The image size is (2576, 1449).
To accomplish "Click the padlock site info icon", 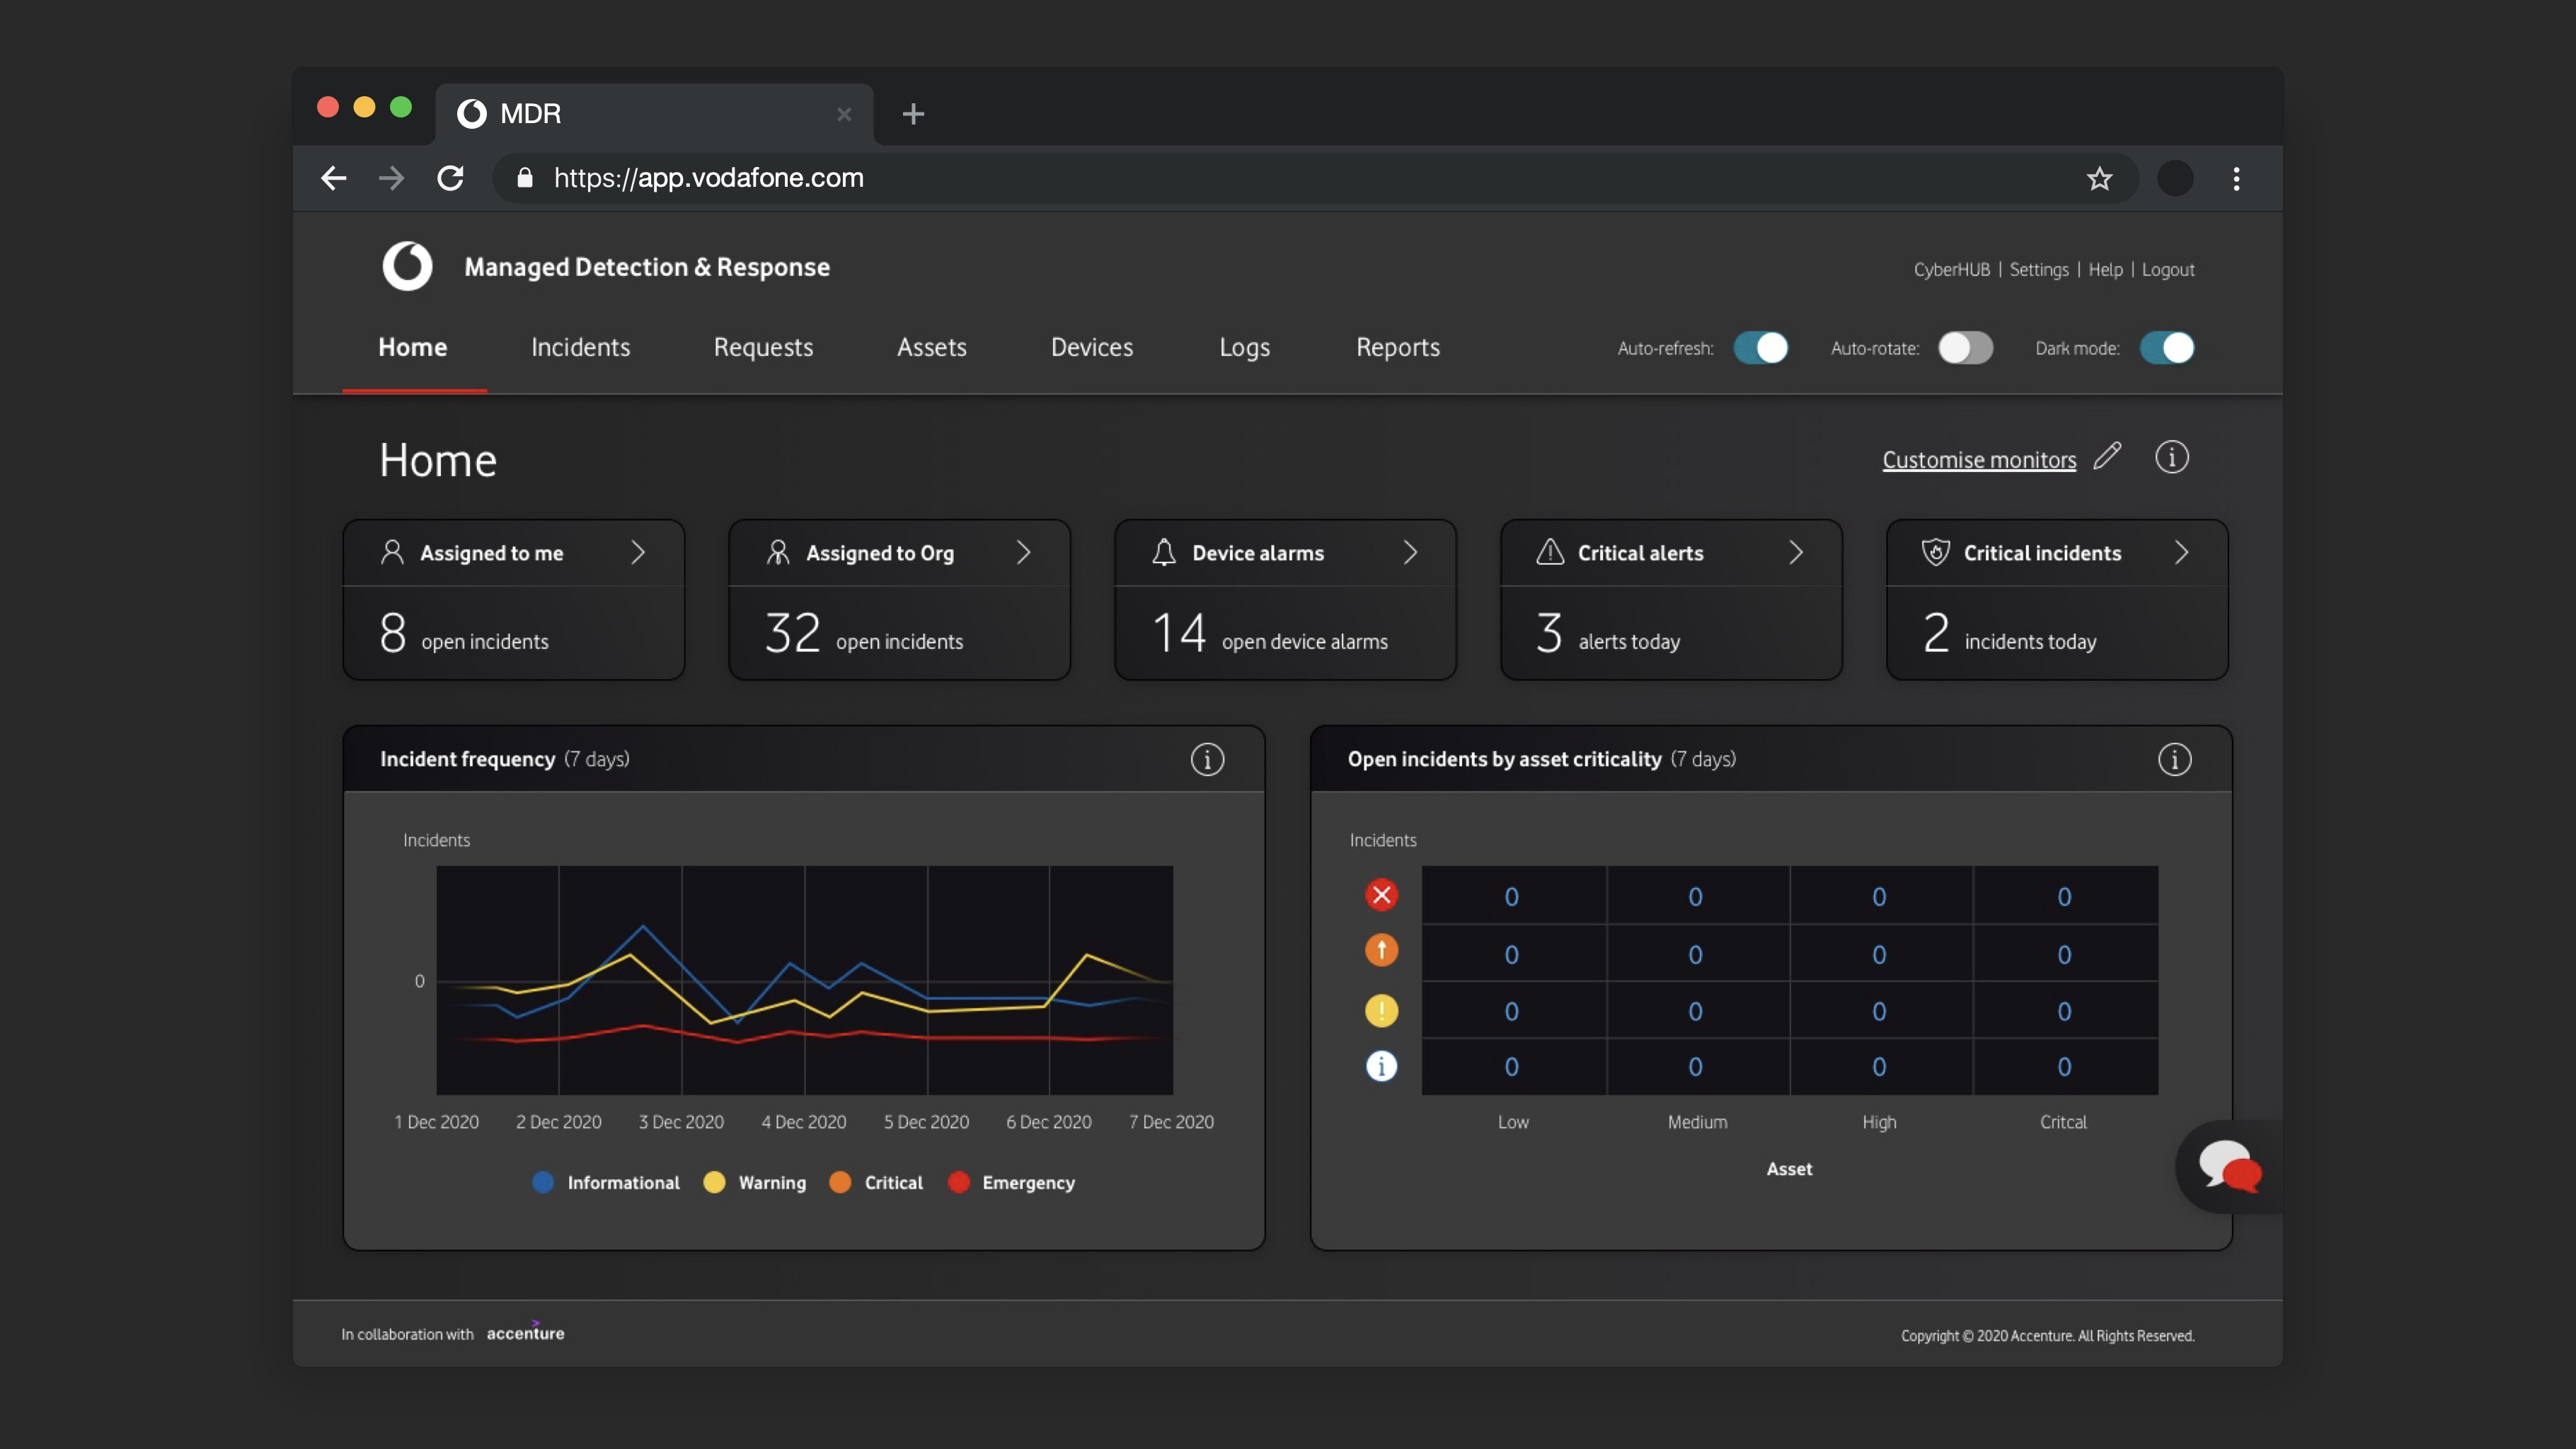I will click(x=524, y=178).
